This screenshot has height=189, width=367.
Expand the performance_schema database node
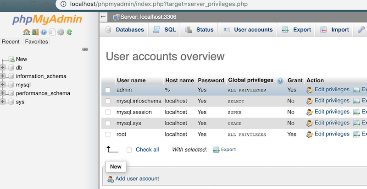tap(3, 93)
